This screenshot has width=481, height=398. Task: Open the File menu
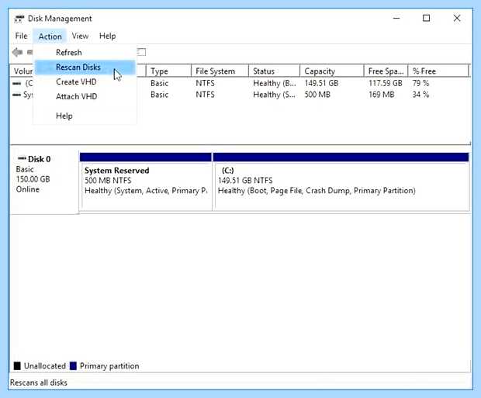click(21, 36)
